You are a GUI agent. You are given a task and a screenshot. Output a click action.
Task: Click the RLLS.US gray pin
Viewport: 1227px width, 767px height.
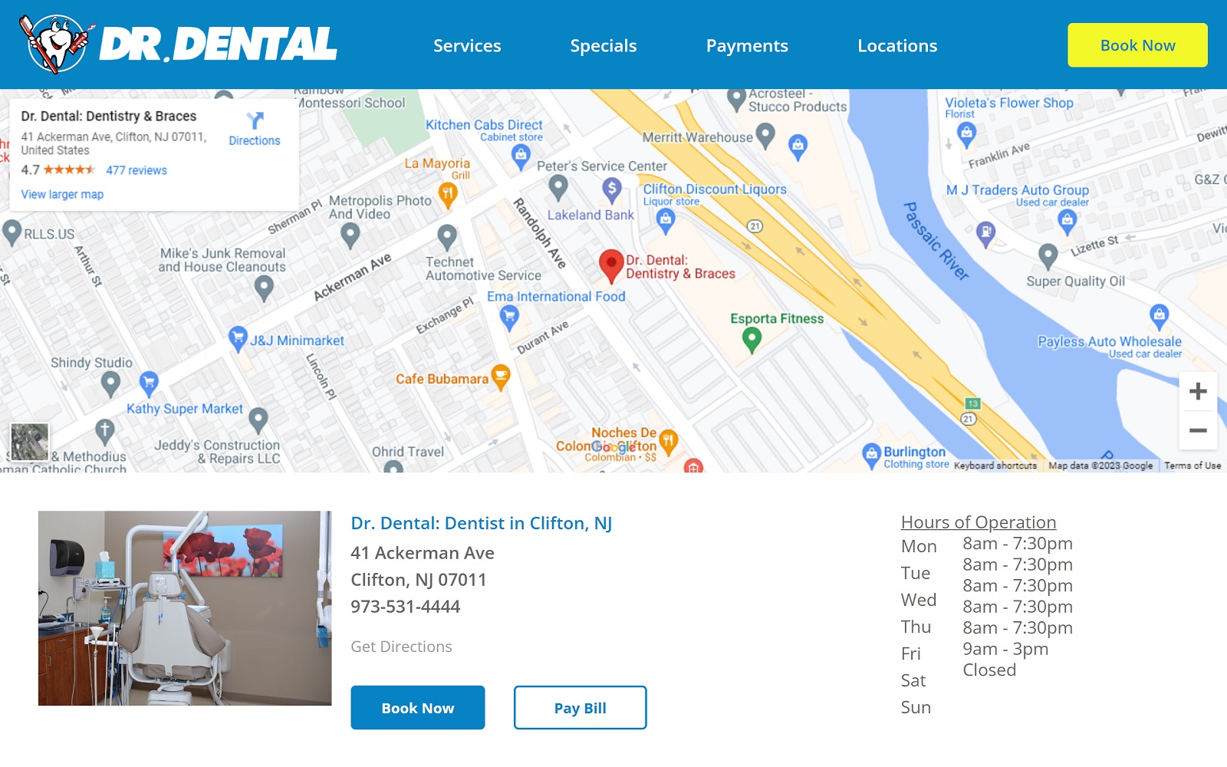pyautogui.click(x=12, y=233)
